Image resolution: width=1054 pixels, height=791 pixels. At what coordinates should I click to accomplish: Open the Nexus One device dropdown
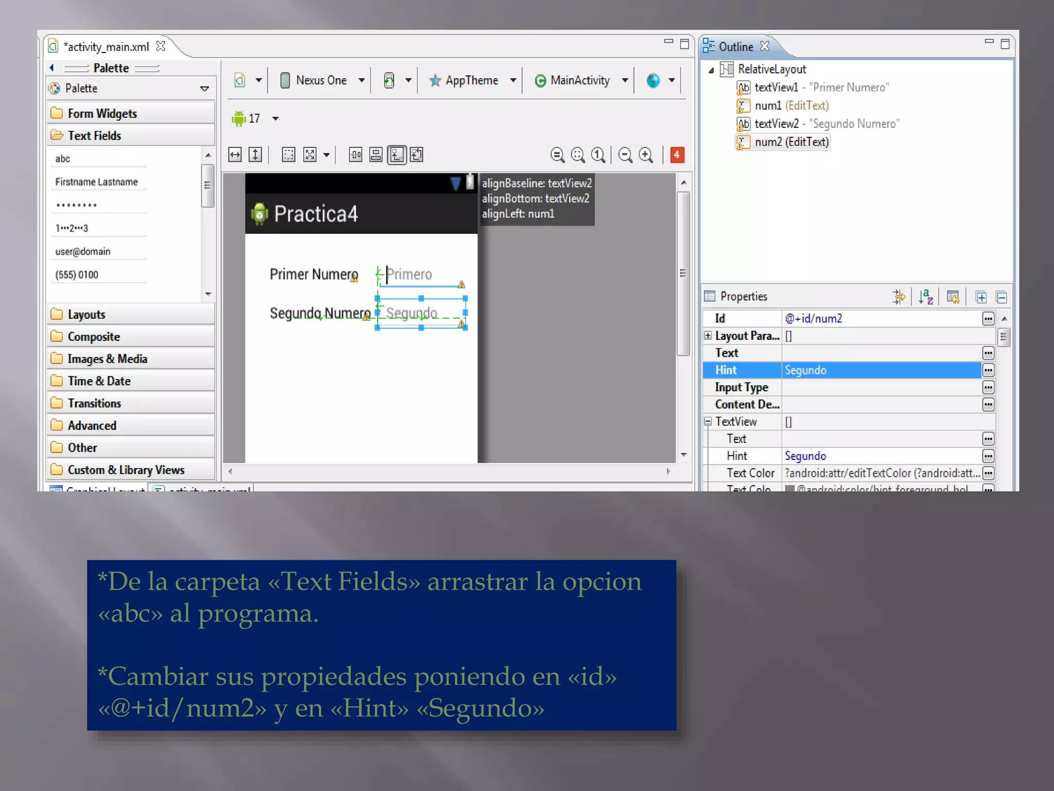(322, 80)
